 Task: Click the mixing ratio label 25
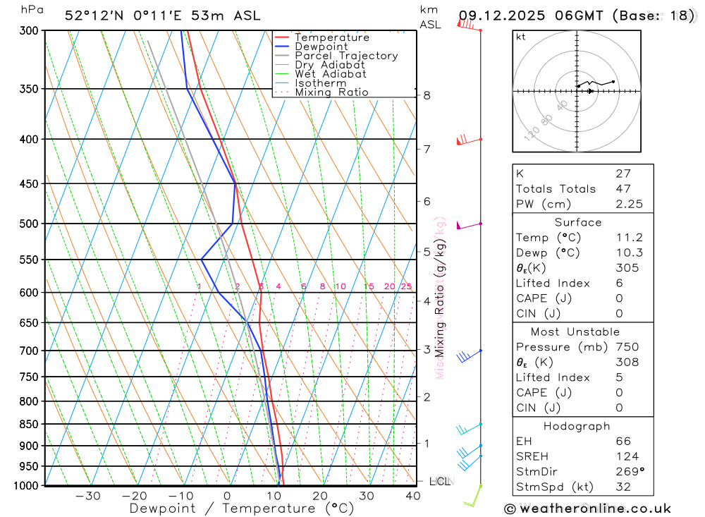click(x=406, y=286)
